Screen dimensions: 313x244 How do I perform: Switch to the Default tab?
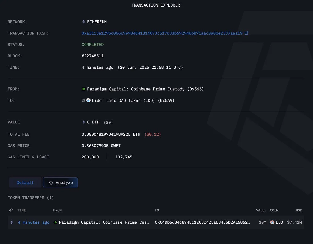pos(25,183)
